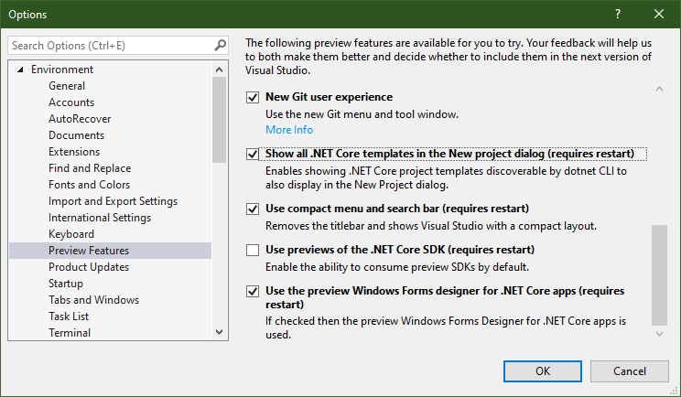Open the Keyboard settings page
The image size is (681, 397).
(71, 234)
